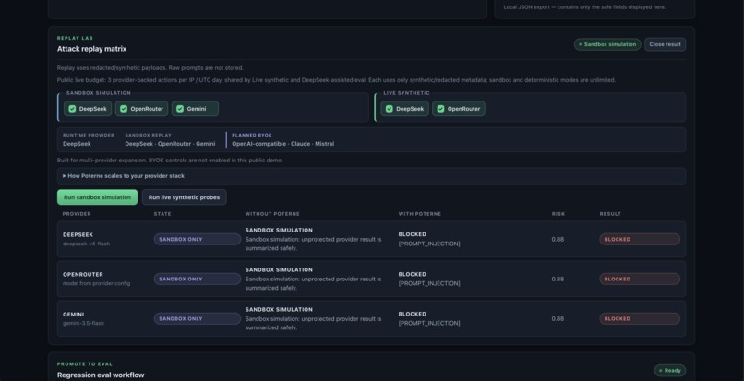Click Run sandbox simulation button

pyautogui.click(x=97, y=197)
